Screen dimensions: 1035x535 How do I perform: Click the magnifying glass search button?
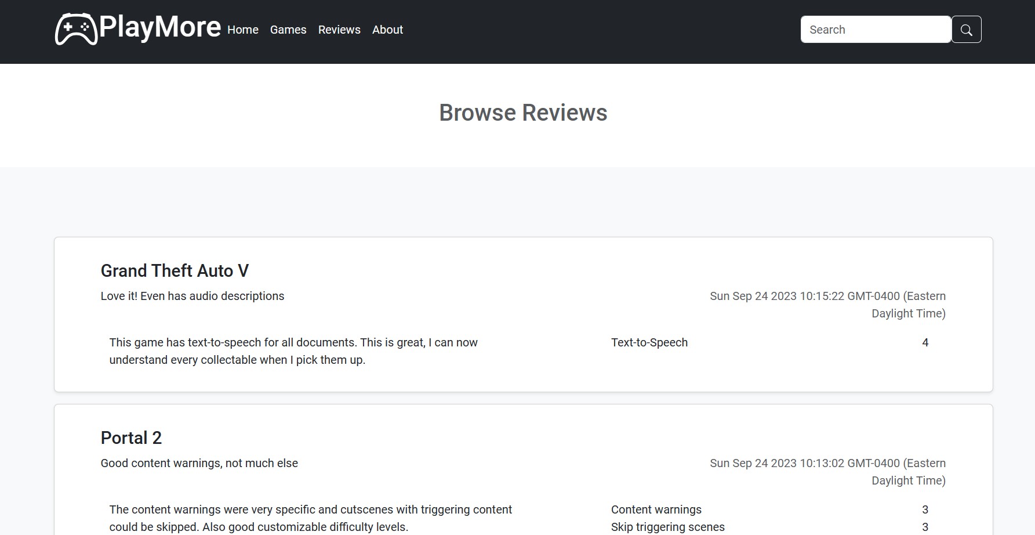tap(966, 30)
